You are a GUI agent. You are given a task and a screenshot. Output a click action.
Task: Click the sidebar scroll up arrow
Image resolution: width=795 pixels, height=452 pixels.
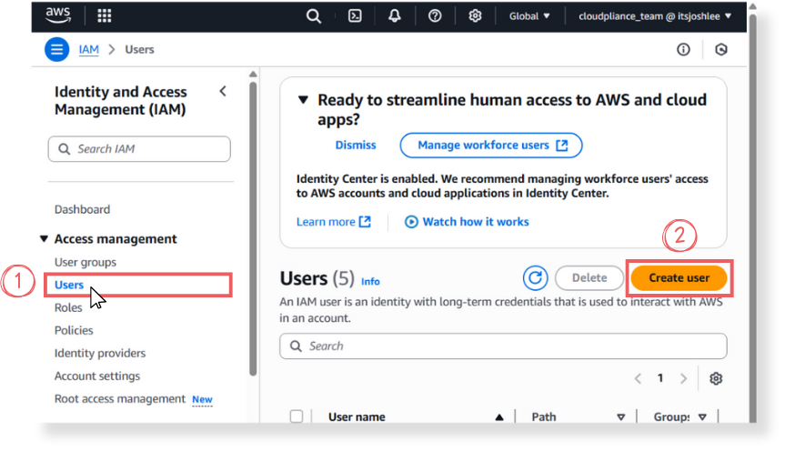[x=253, y=75]
